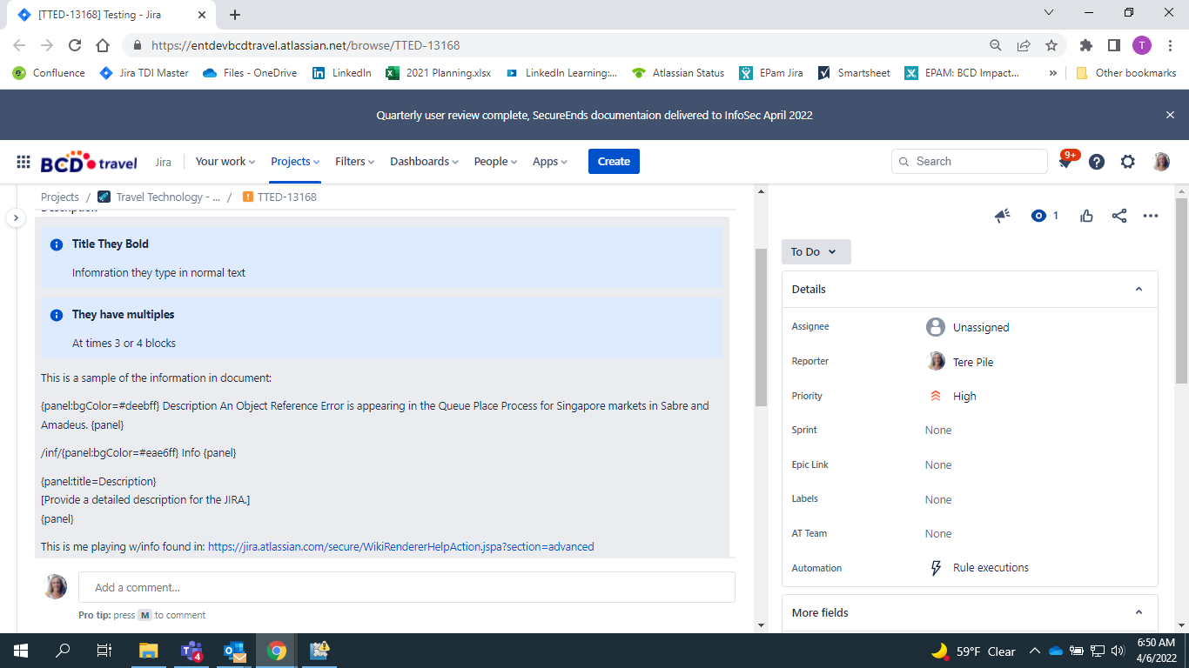Open the WikiRendererHelpAction link in the description
The width and height of the screenshot is (1189, 668).
tap(400, 546)
